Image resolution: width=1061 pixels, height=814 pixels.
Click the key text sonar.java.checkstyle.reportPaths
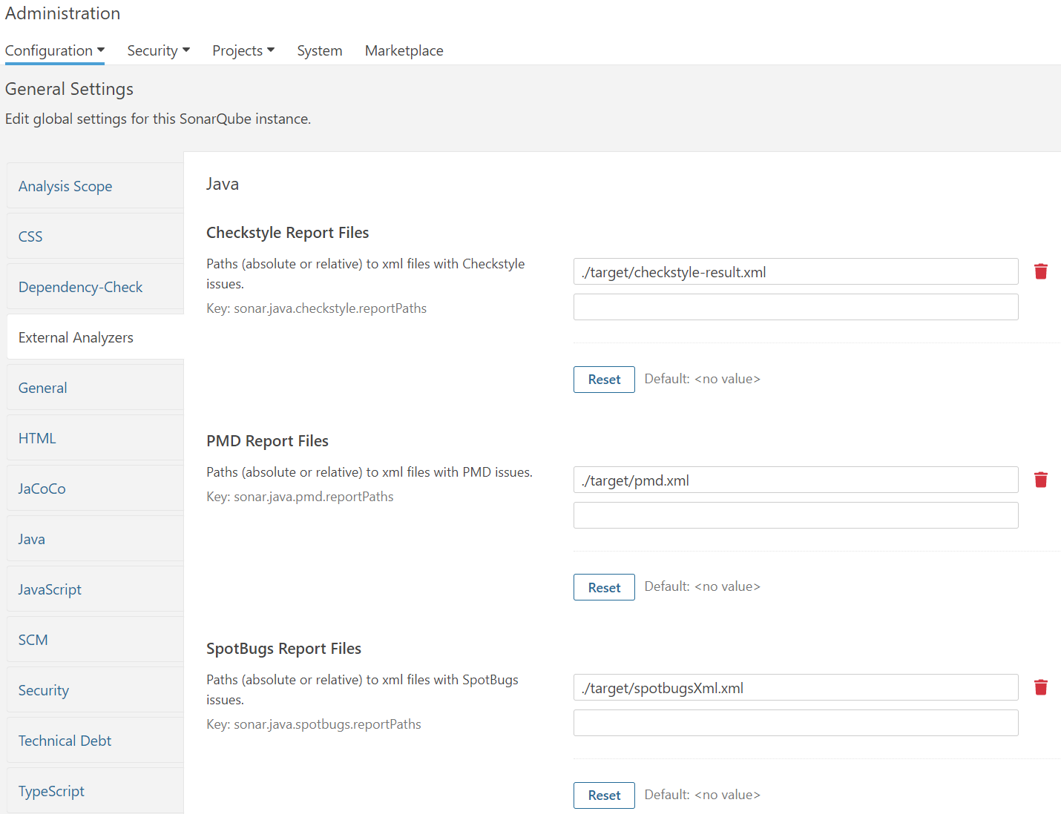330,308
